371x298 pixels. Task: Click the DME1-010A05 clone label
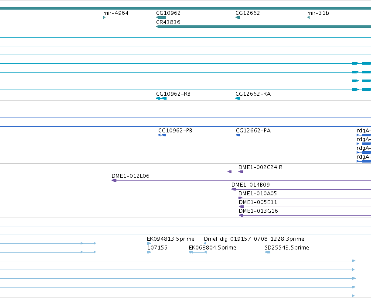click(x=257, y=194)
